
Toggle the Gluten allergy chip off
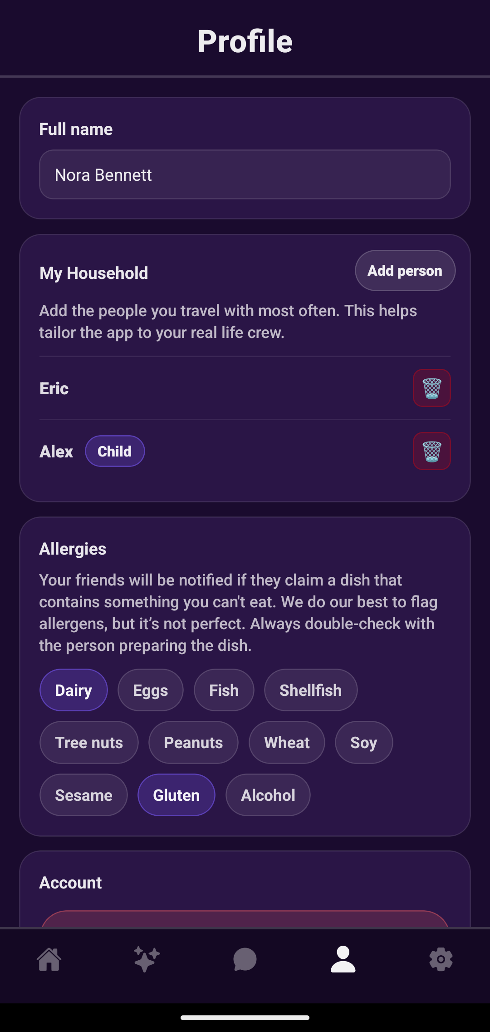[x=176, y=795]
